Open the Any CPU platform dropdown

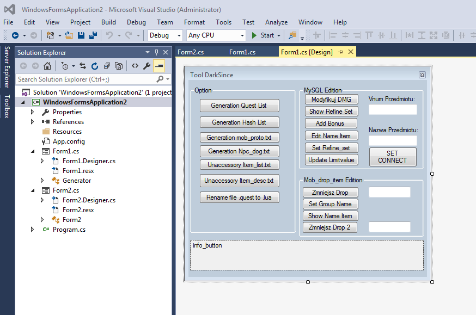pyautogui.click(x=242, y=35)
